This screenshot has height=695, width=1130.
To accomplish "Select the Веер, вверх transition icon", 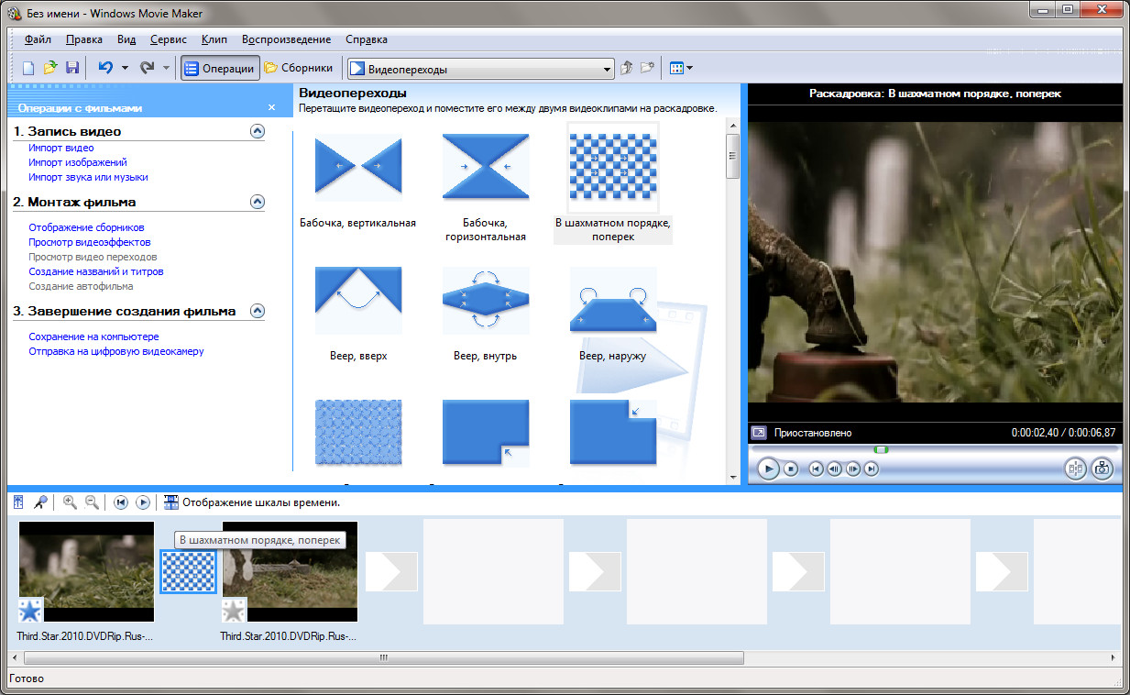I will tap(357, 301).
